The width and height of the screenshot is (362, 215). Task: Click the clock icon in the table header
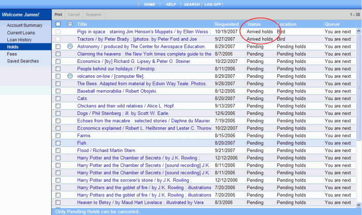click(70, 24)
